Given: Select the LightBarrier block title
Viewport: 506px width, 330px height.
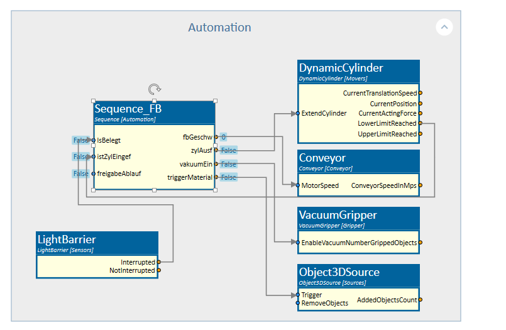Looking at the screenshot, I should [x=67, y=239].
